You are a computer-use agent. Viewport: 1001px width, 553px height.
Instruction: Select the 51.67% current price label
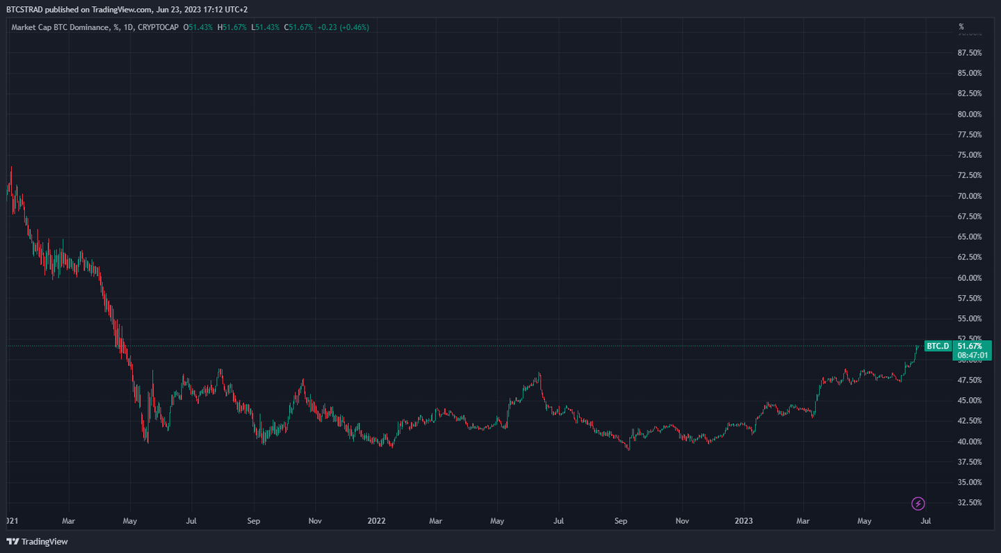(970, 346)
